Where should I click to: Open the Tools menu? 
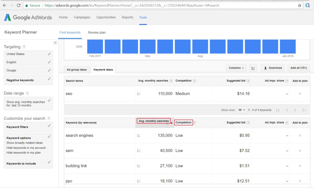[143, 17]
